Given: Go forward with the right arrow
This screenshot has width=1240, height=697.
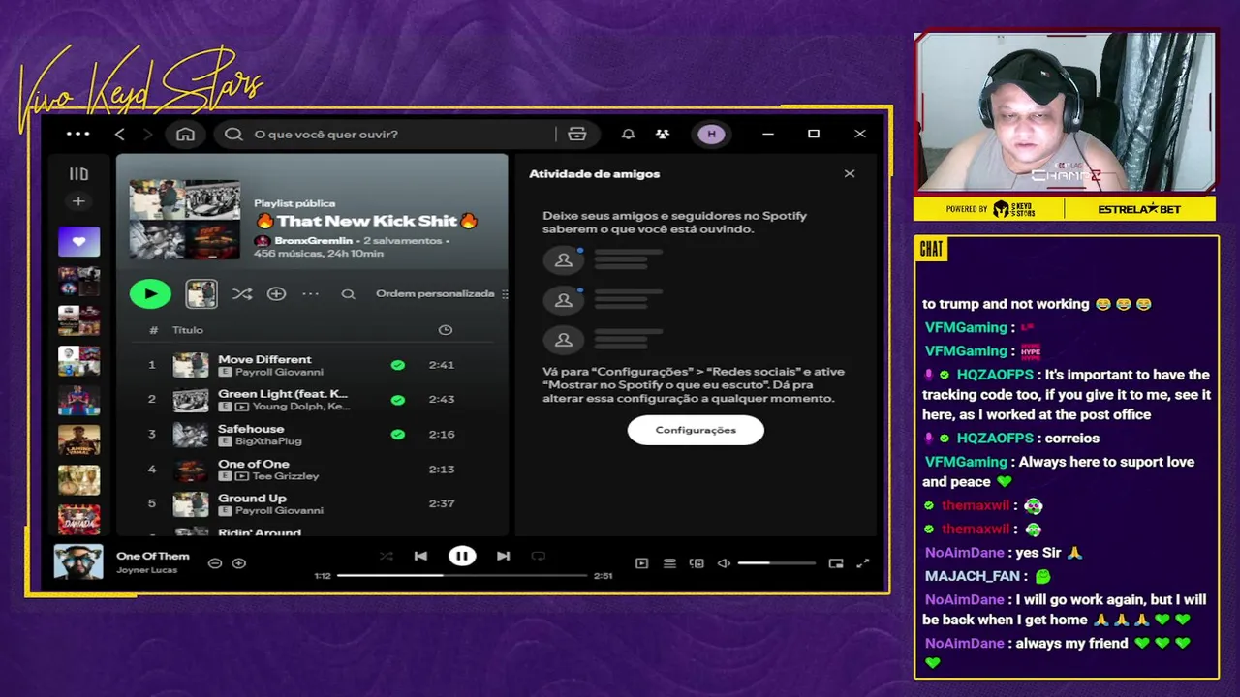Looking at the screenshot, I should click(147, 134).
